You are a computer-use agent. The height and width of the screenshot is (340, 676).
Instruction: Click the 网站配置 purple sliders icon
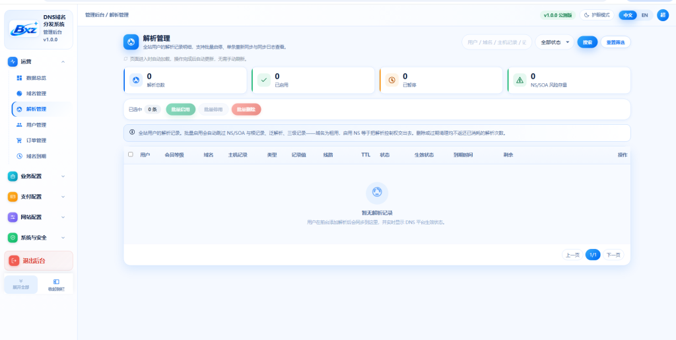[x=13, y=217]
